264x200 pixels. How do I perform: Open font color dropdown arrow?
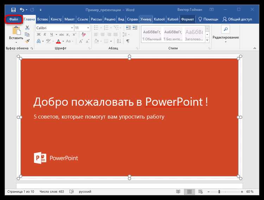pyautogui.click(x=63, y=41)
